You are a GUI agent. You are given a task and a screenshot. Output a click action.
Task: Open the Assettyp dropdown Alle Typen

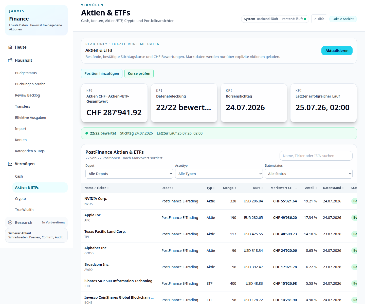point(219,174)
